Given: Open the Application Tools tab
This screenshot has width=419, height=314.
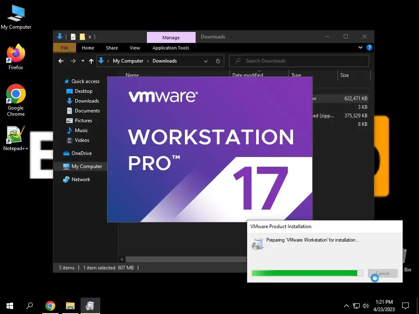Looking at the screenshot, I should tap(171, 48).
